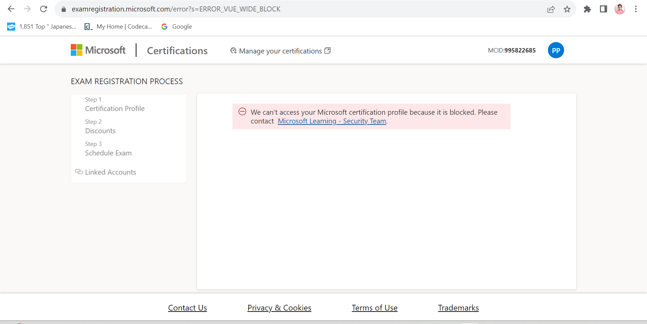Share this page using the share icon
This screenshot has width=647, height=324.
point(551,9)
